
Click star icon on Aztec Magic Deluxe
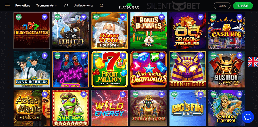coord(45,94)
